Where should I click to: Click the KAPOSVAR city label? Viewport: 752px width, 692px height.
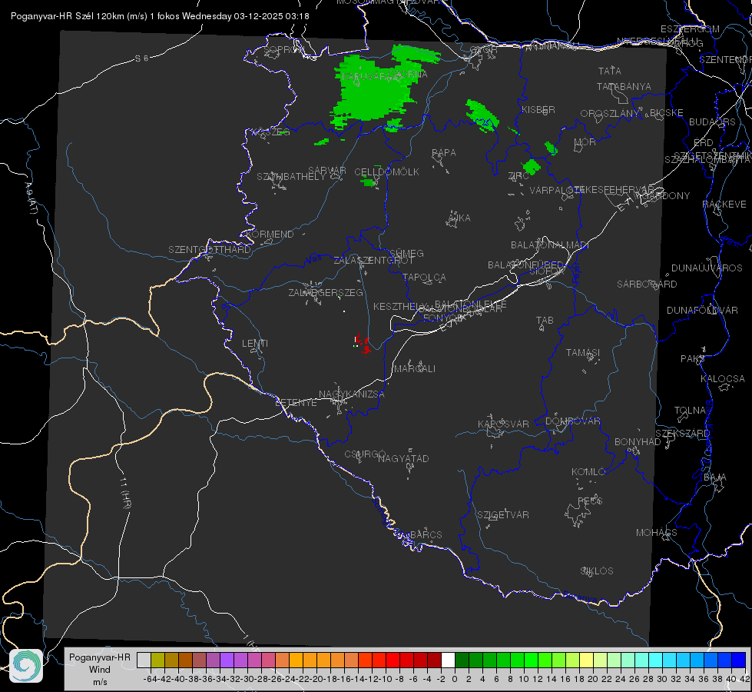click(x=503, y=424)
